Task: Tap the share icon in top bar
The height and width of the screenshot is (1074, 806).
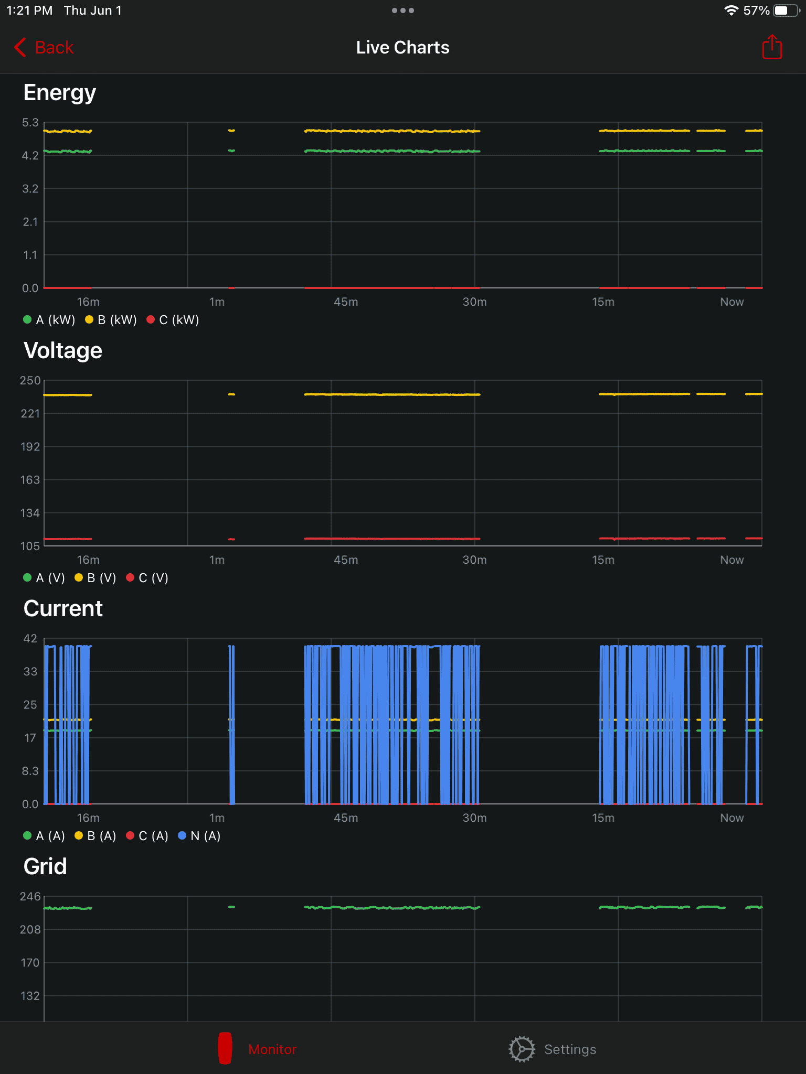Action: (x=772, y=47)
